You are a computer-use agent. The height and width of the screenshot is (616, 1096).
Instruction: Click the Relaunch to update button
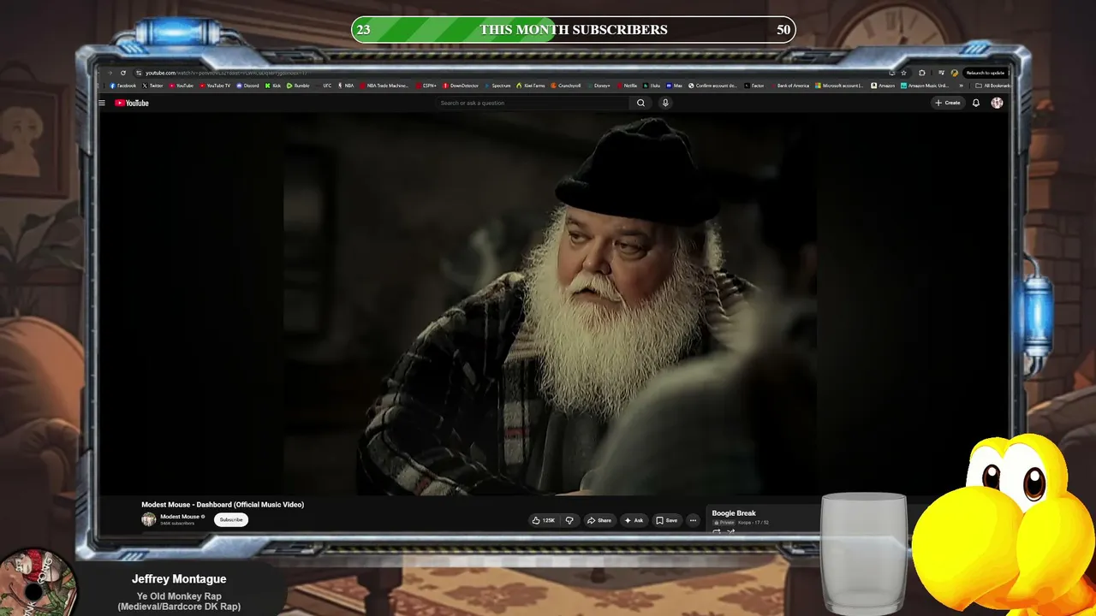[985, 73]
